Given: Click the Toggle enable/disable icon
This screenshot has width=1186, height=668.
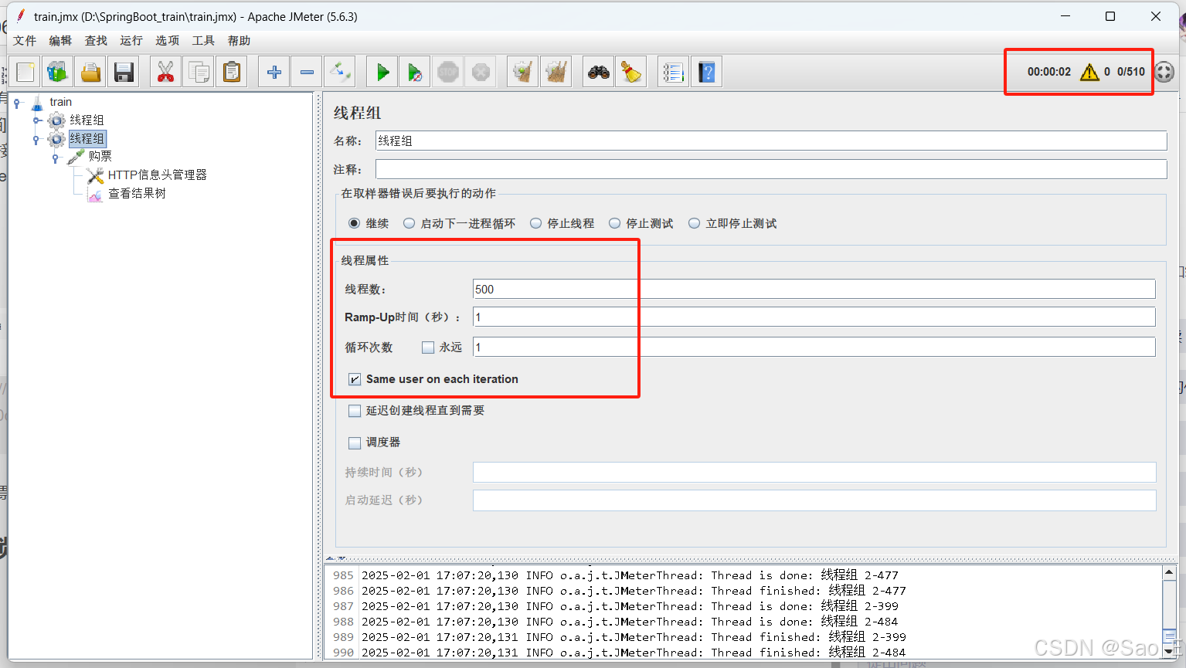Looking at the screenshot, I should pos(339,72).
